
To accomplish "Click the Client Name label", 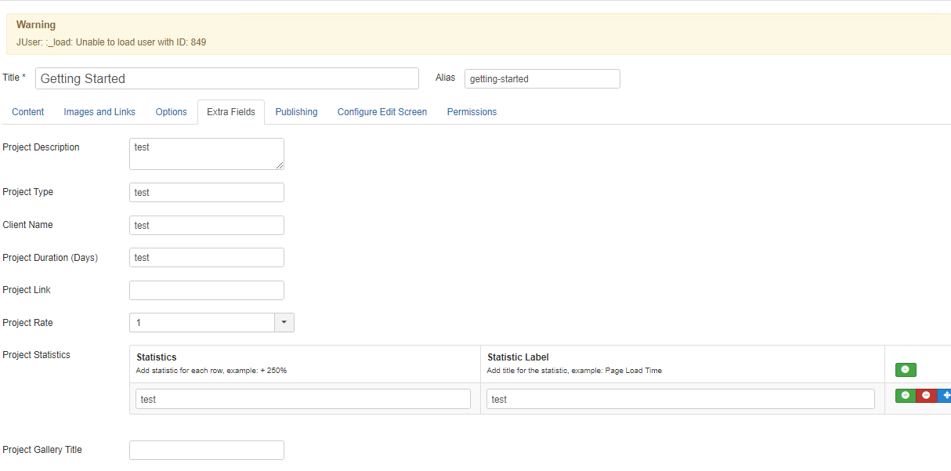I will (28, 225).
